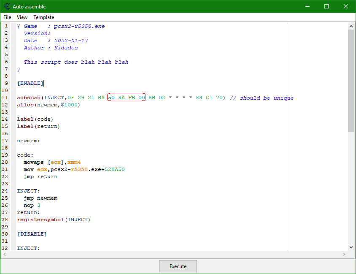The height and width of the screenshot is (274, 356).
Task: Close the Auto assemble window
Action: (x=346, y=6)
